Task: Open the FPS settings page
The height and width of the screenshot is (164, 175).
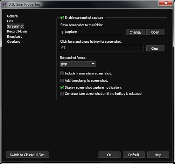Action: 10,21
